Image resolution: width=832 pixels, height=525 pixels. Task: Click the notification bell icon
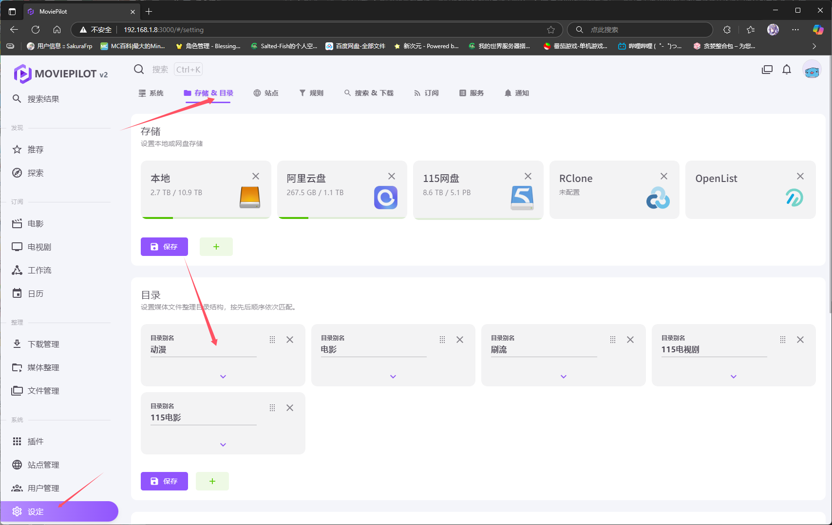pyautogui.click(x=786, y=70)
